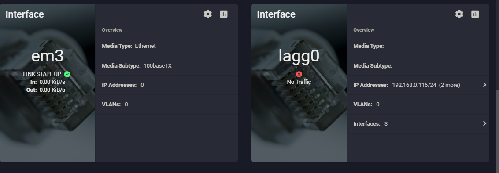Open settings gear on lagg0 interface card
The image size is (499, 173).
[x=459, y=14]
